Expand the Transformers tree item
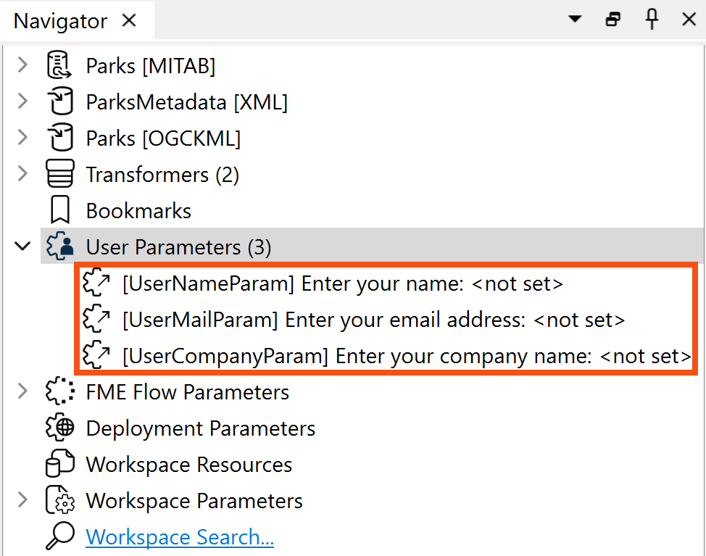706x556 pixels. (x=22, y=174)
